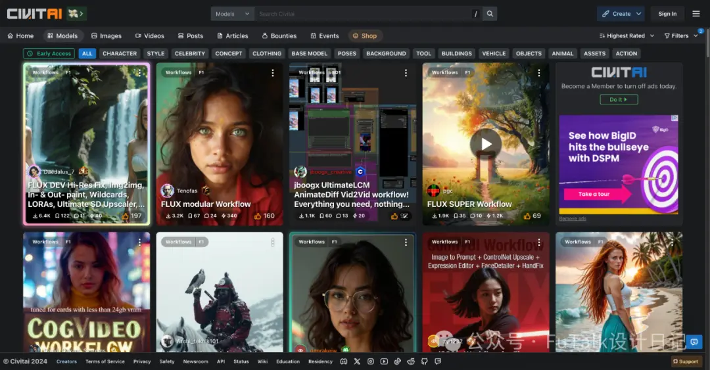Open the Creators footer link

click(x=66, y=361)
